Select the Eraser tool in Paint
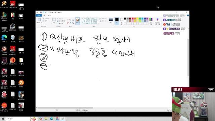 click(68, 23)
